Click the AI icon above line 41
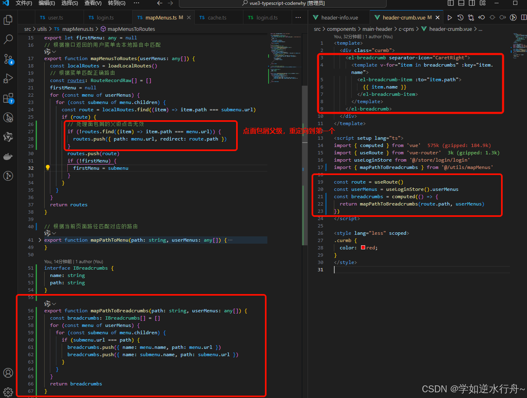The height and width of the screenshot is (398, 527). (47, 233)
